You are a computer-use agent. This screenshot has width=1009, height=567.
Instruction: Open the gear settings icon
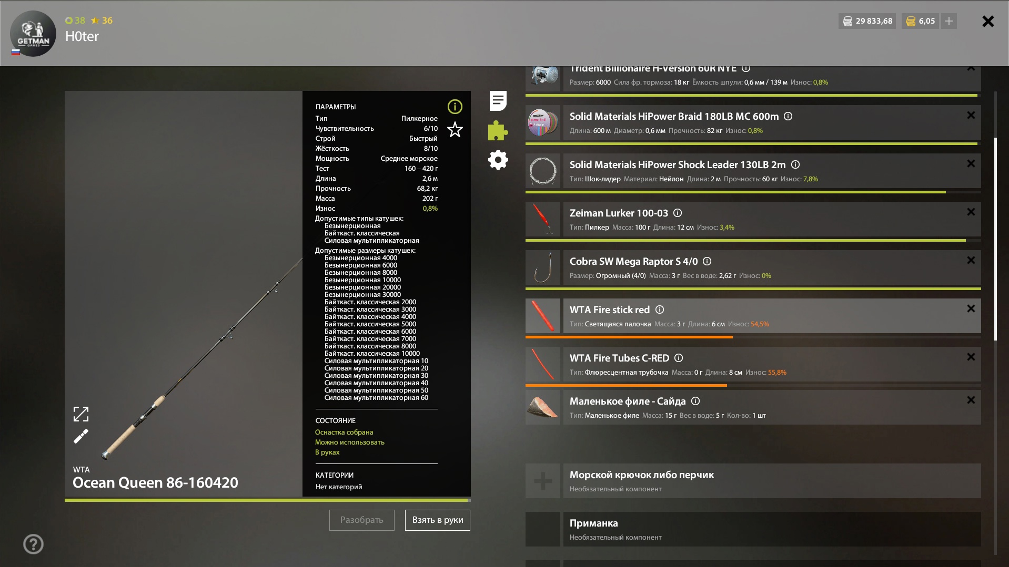coord(498,160)
